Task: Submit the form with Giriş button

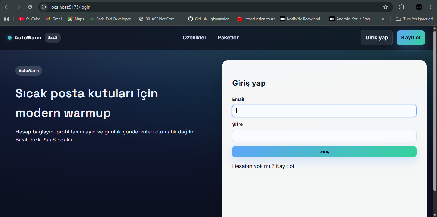Action: pyautogui.click(x=324, y=152)
